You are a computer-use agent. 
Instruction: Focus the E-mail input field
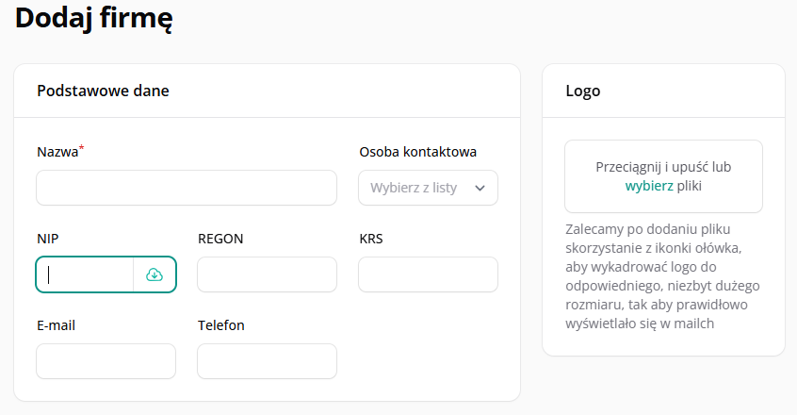pos(106,361)
